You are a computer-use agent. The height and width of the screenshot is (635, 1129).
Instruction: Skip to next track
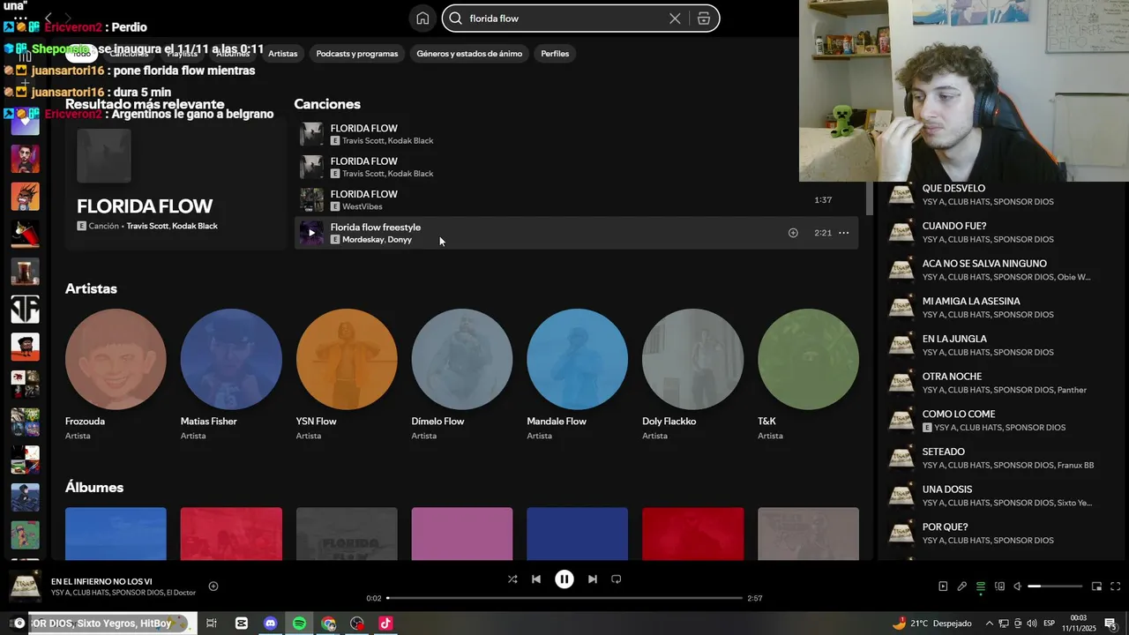coord(593,579)
